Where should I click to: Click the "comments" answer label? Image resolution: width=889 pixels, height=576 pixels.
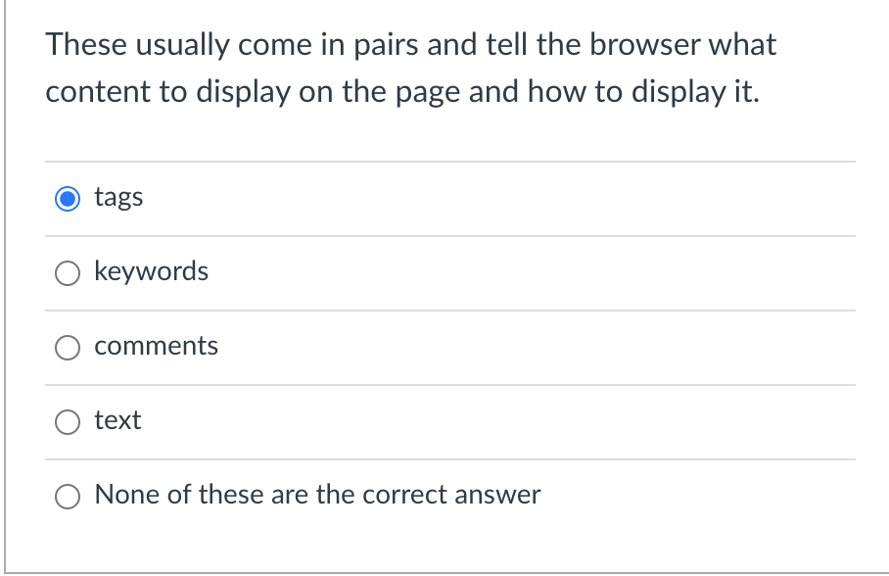(156, 346)
